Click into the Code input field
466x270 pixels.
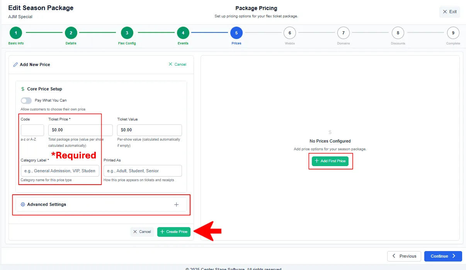click(32, 130)
